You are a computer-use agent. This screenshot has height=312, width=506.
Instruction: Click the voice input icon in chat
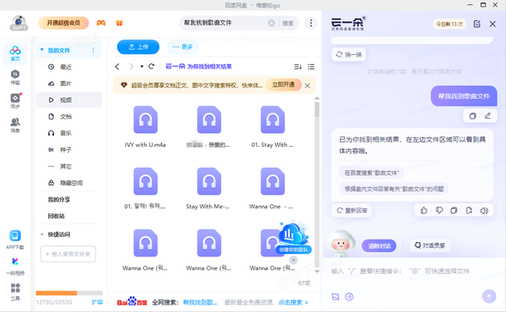pyautogui.click(x=349, y=297)
